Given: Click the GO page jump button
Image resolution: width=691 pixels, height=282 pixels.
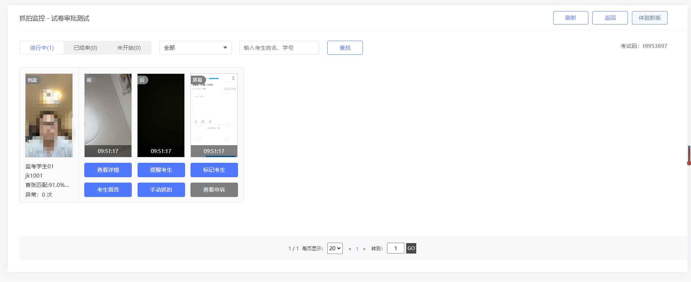Looking at the screenshot, I should [411, 249].
